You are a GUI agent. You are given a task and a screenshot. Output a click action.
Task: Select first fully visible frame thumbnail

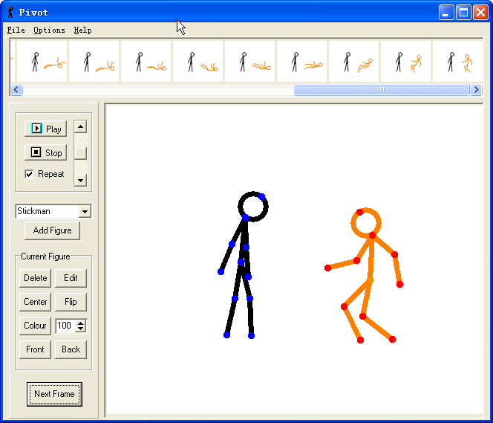pyautogui.click(x=42, y=61)
